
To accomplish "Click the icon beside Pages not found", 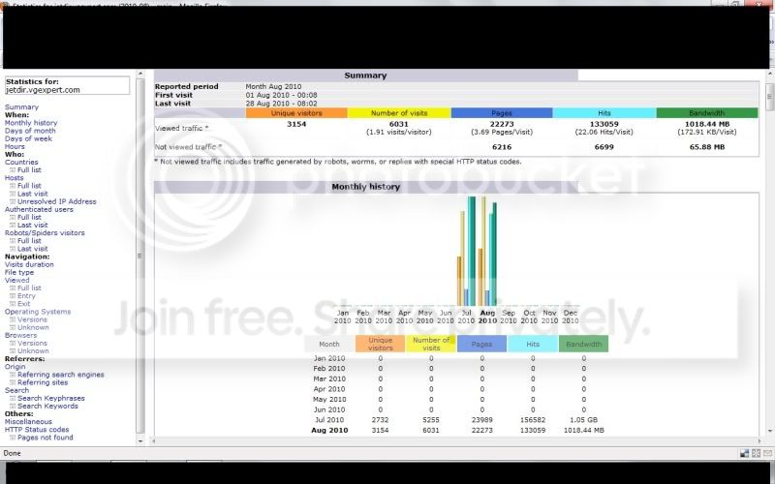I will point(13,438).
